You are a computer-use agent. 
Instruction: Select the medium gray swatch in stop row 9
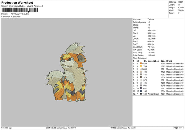pos(141,86)
